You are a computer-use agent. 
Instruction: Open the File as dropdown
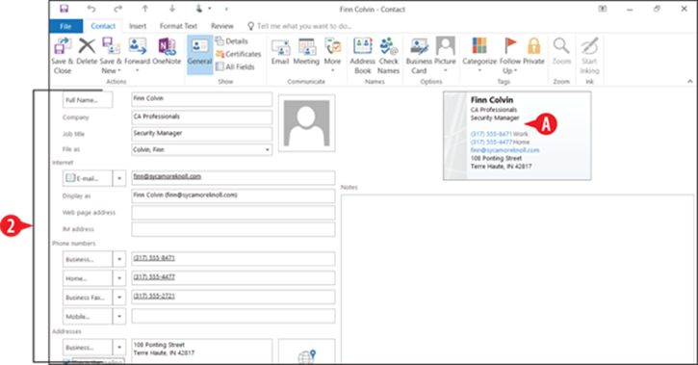(x=267, y=150)
